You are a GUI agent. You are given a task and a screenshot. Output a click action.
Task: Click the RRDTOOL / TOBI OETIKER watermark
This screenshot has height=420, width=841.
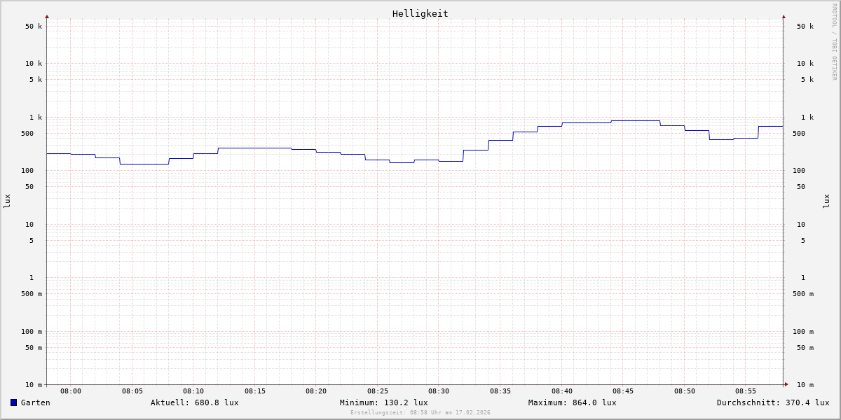(x=834, y=42)
